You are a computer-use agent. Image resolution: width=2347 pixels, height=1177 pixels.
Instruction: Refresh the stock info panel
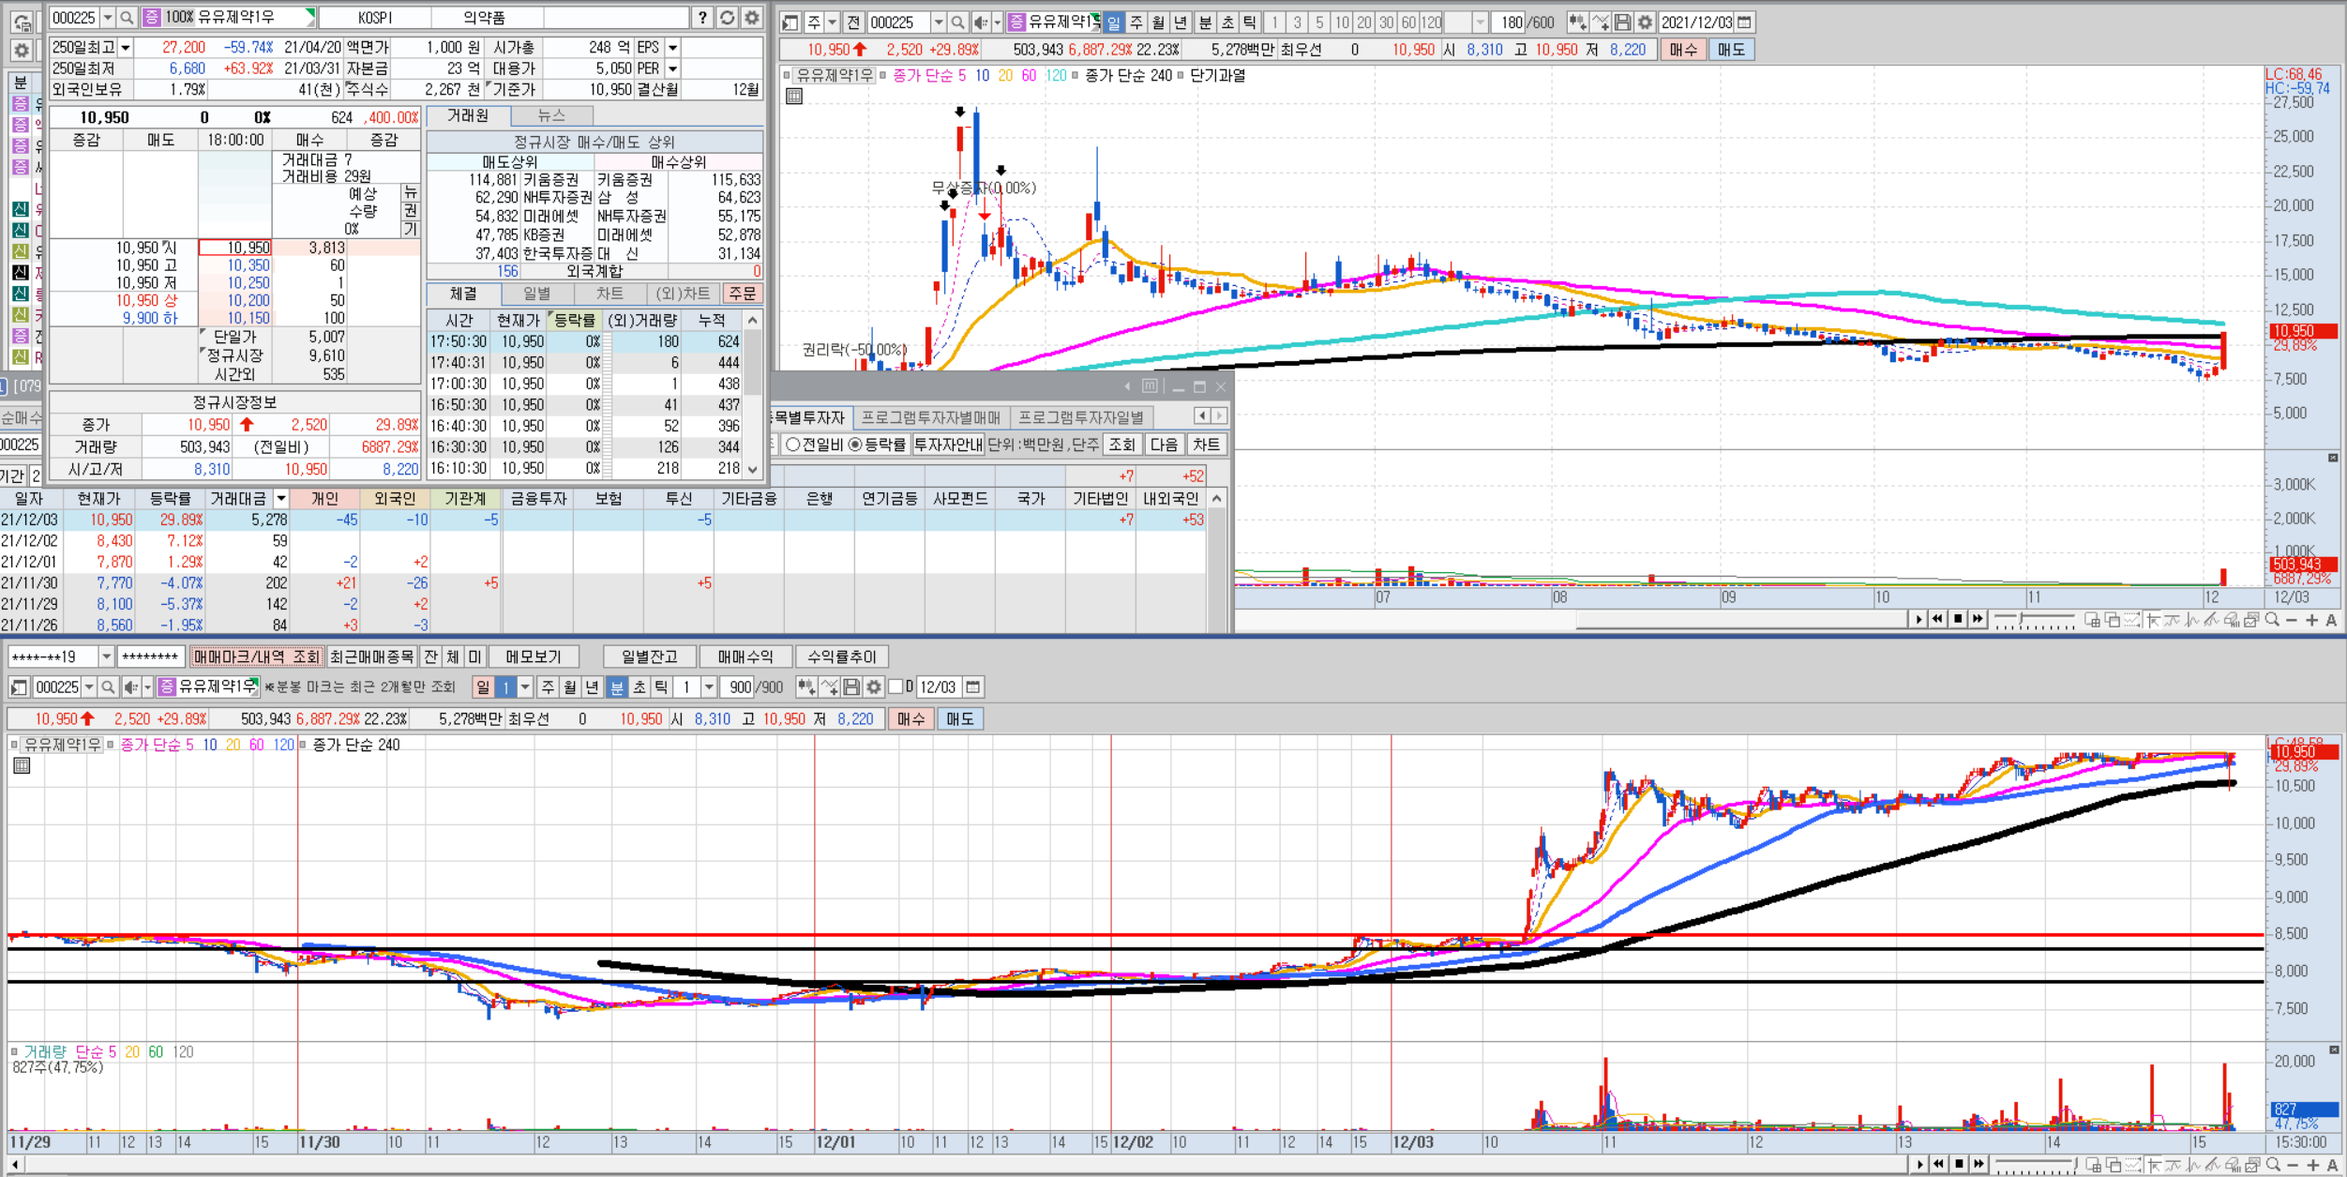coord(728,18)
